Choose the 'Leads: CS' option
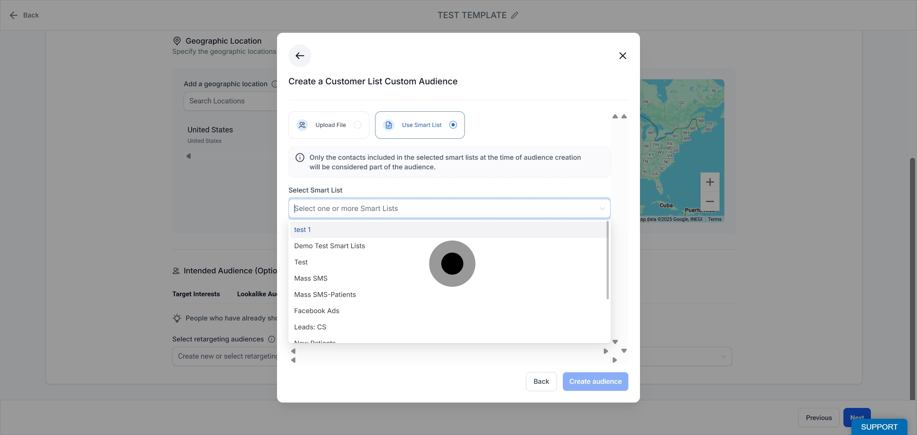Viewport: 917px width, 435px height. click(448, 327)
